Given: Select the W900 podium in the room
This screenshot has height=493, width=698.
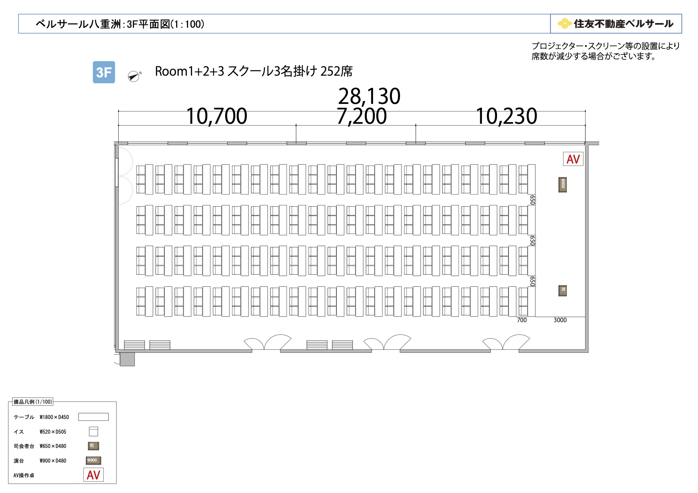Looking at the screenshot, I should click(x=563, y=185).
